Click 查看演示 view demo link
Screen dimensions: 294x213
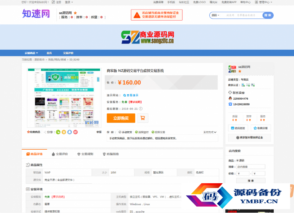[x=131, y=95]
